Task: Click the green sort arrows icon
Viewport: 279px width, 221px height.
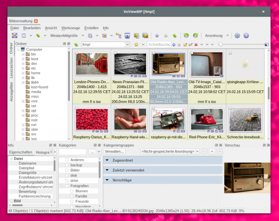Action: [38, 36]
